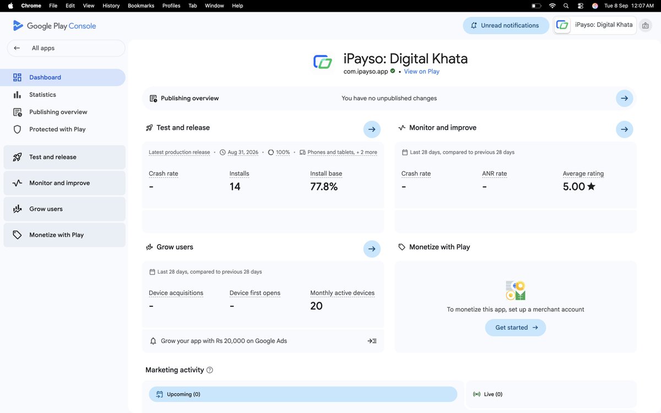Click the Monthly active devices label
This screenshot has width=661, height=413.
click(342, 293)
